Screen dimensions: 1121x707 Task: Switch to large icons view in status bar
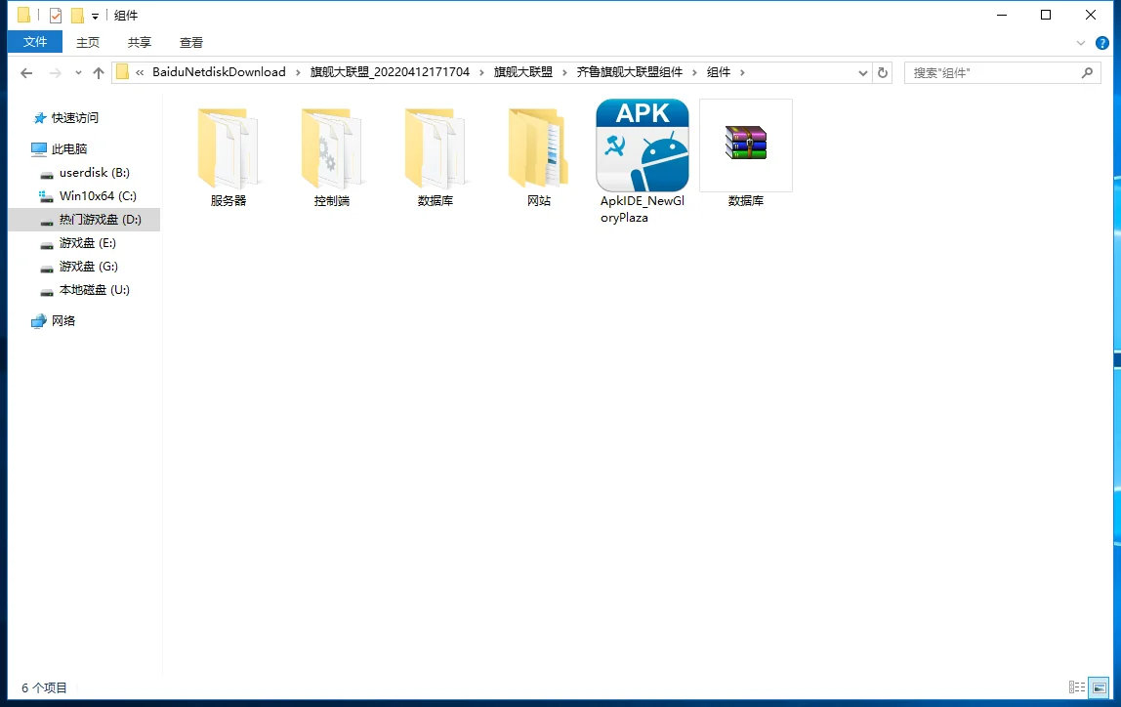click(1099, 687)
